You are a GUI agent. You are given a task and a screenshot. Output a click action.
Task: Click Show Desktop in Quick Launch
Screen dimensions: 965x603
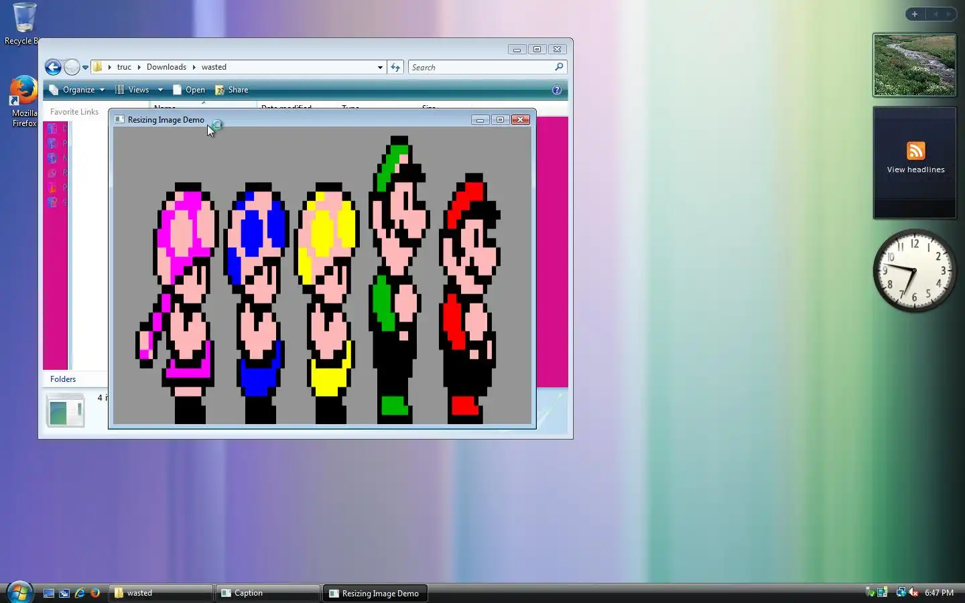(x=49, y=593)
